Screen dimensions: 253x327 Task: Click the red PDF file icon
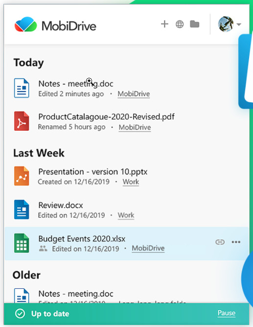point(22,121)
